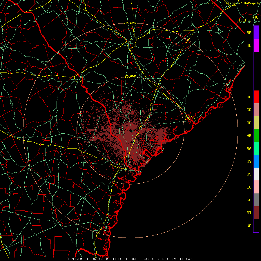Click the DS legend label
The height and width of the screenshot is (261, 261).
(x=249, y=174)
